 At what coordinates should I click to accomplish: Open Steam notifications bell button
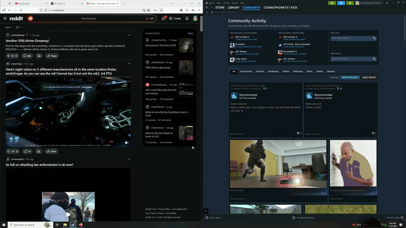(350, 3)
